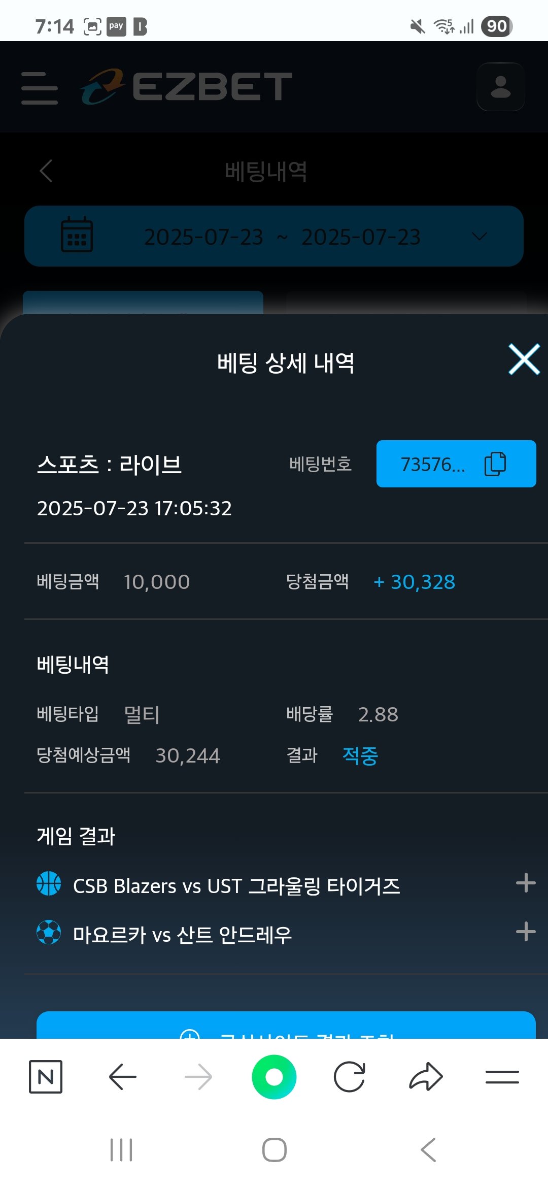548x1188 pixels.
Task: Go back from 베팅내역 page
Action: (x=46, y=171)
